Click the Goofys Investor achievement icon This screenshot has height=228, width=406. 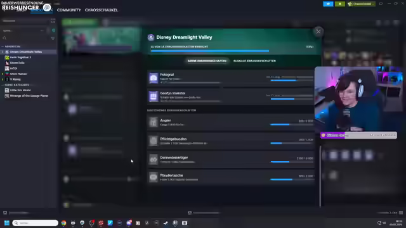(154, 96)
